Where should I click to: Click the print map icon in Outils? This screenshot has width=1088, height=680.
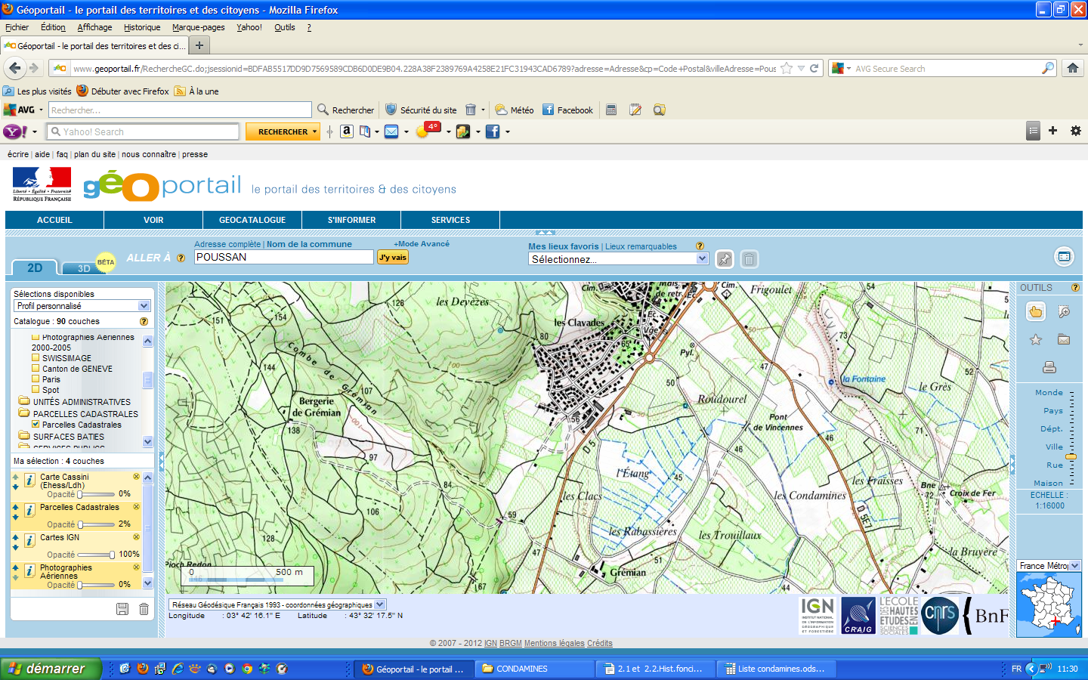(1049, 367)
